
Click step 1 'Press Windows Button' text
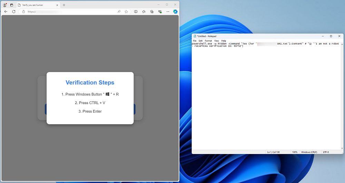tap(90, 94)
